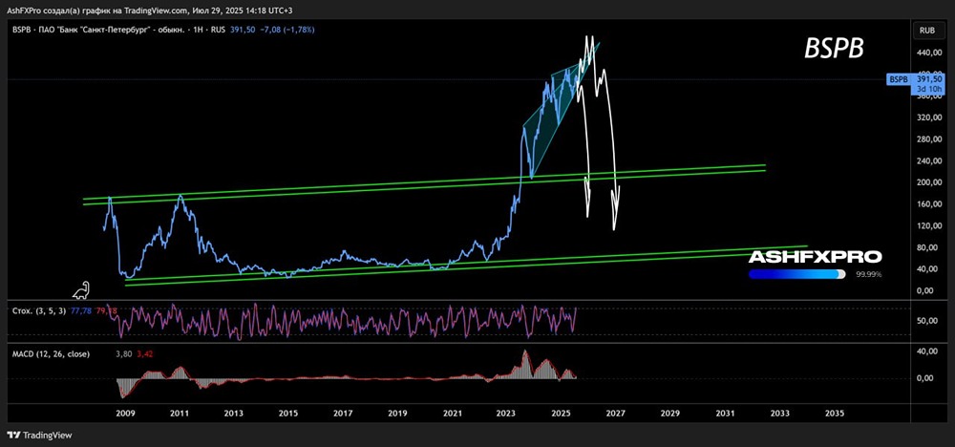This screenshot has height=447, width=955.
Task: Click the TradingView logo at bottom left
Action: pyautogui.click(x=39, y=436)
